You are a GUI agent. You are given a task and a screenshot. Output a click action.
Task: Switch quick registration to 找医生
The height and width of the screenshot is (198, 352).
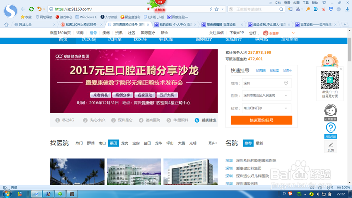288,71
